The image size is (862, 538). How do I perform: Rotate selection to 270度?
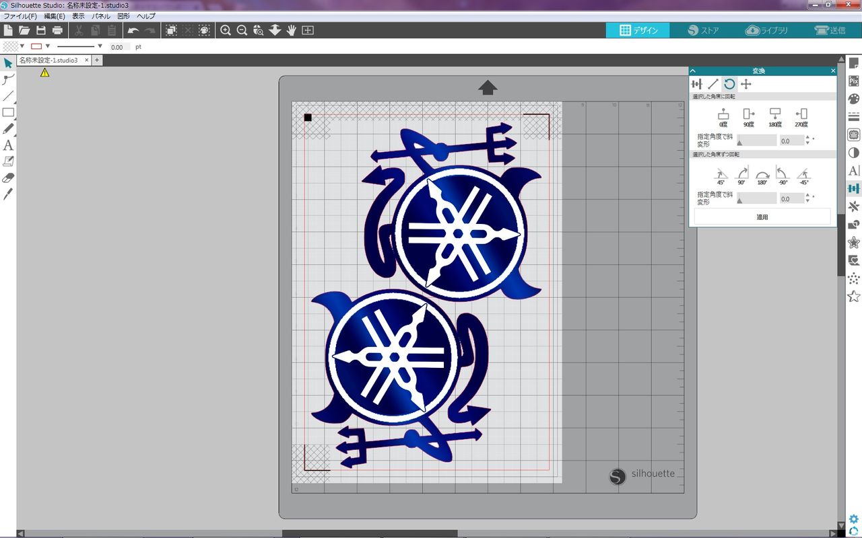(801, 118)
